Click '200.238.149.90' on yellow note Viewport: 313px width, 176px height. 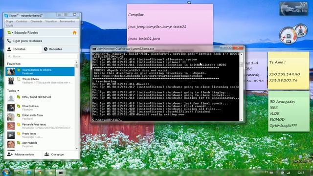285,74
